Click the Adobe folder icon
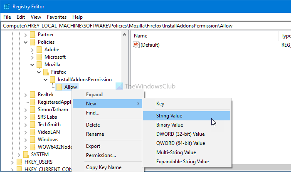Image resolution: width=291 pixels, height=172 pixels. pyautogui.click(x=39, y=50)
